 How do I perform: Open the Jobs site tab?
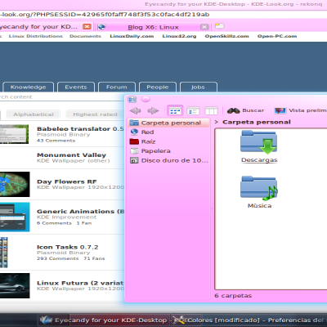[x=198, y=87]
